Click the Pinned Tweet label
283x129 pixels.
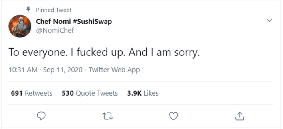point(54,10)
